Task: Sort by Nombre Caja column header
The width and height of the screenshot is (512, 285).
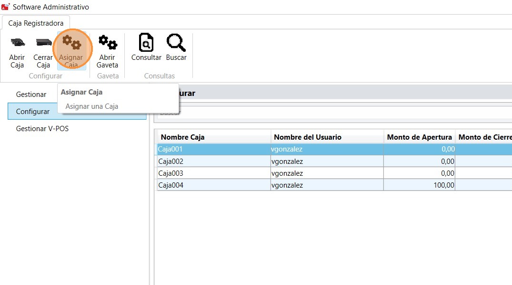Action: (214, 137)
